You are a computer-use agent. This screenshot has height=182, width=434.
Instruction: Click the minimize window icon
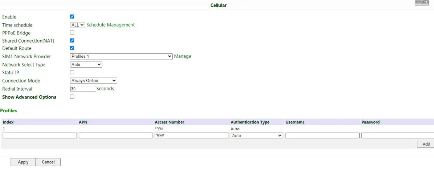[x=418, y=3]
